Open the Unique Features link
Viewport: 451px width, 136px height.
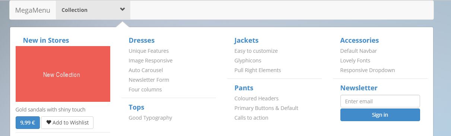click(x=149, y=51)
